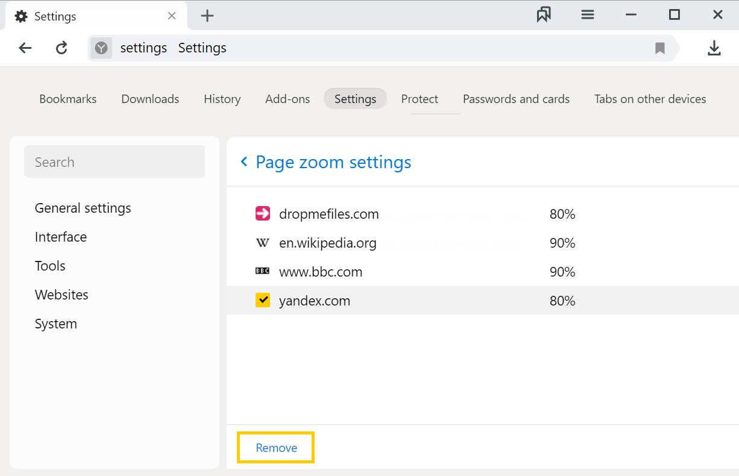
Task: Click the dropmefiles.com favicon
Action: click(263, 213)
